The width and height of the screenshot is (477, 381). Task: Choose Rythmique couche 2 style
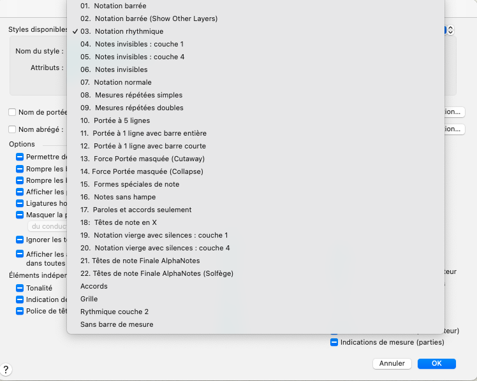click(x=114, y=312)
